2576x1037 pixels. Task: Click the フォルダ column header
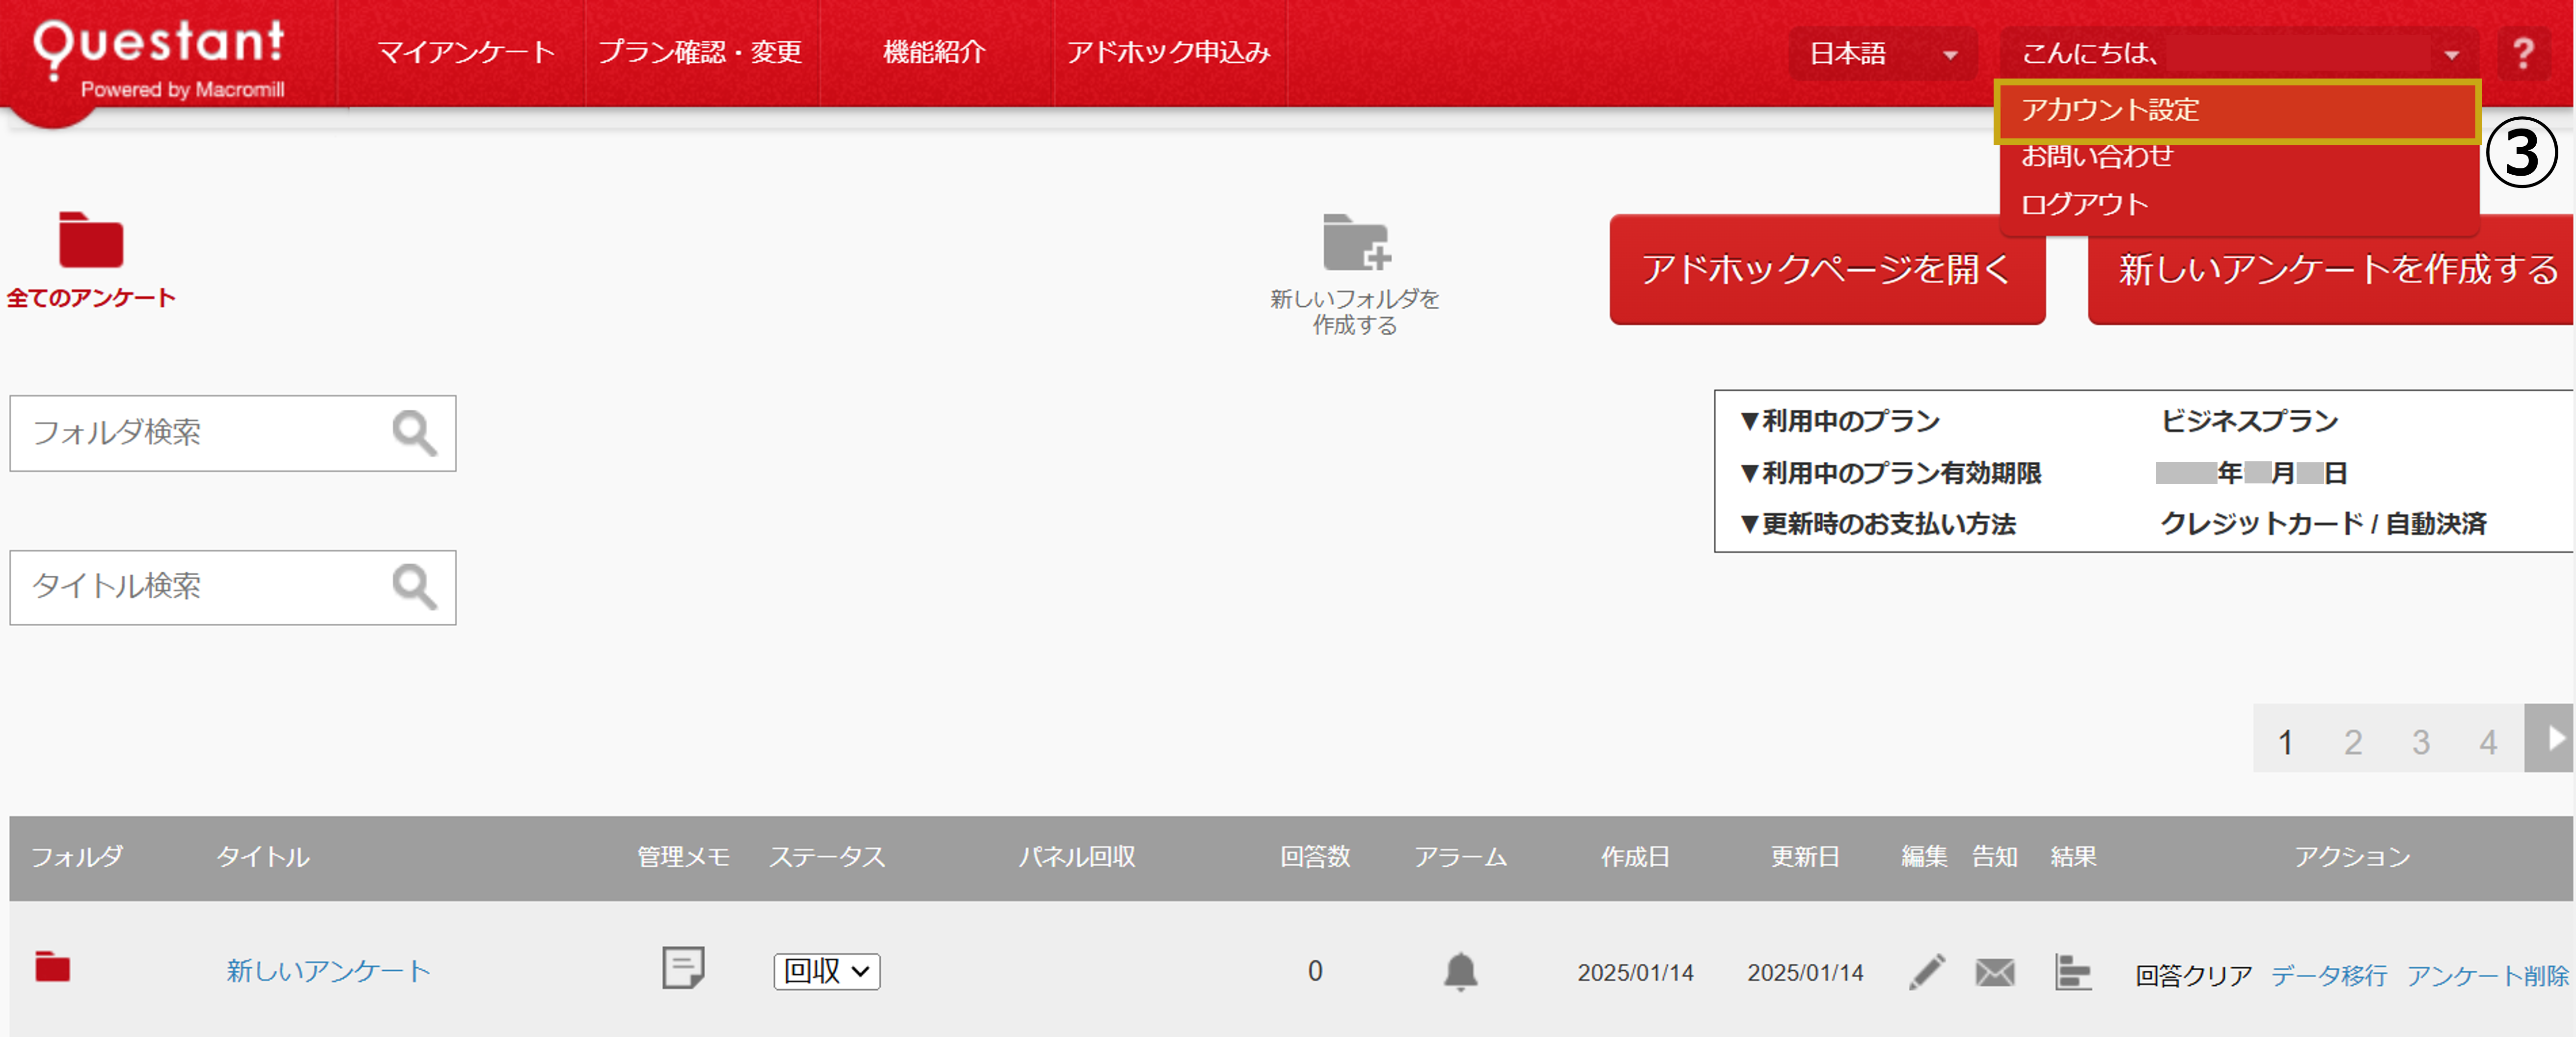click(77, 856)
